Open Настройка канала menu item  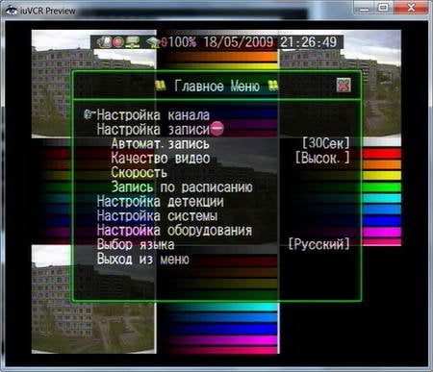tap(153, 114)
